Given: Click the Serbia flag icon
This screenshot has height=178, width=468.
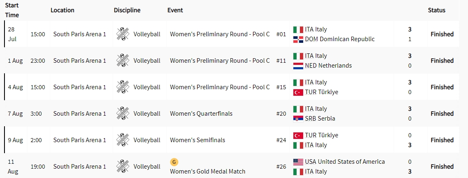Looking at the screenshot, I should [x=298, y=119].
